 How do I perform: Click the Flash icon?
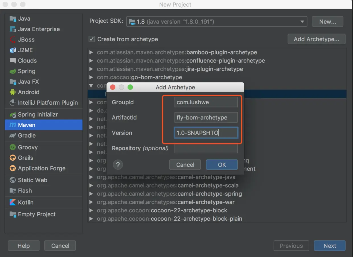[13, 190]
